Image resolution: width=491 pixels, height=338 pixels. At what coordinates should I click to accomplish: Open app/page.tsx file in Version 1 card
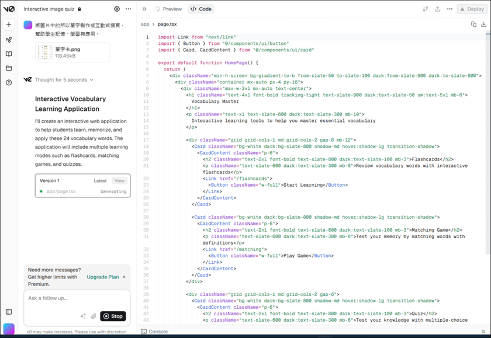(61, 191)
